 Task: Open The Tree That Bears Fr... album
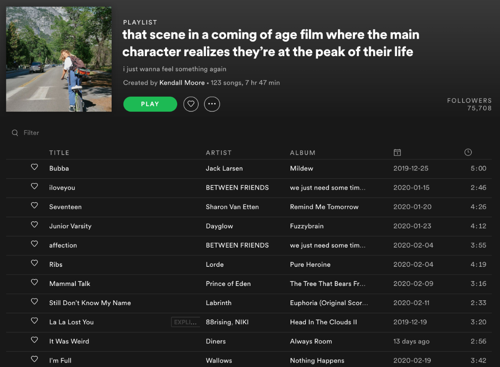[x=328, y=284]
